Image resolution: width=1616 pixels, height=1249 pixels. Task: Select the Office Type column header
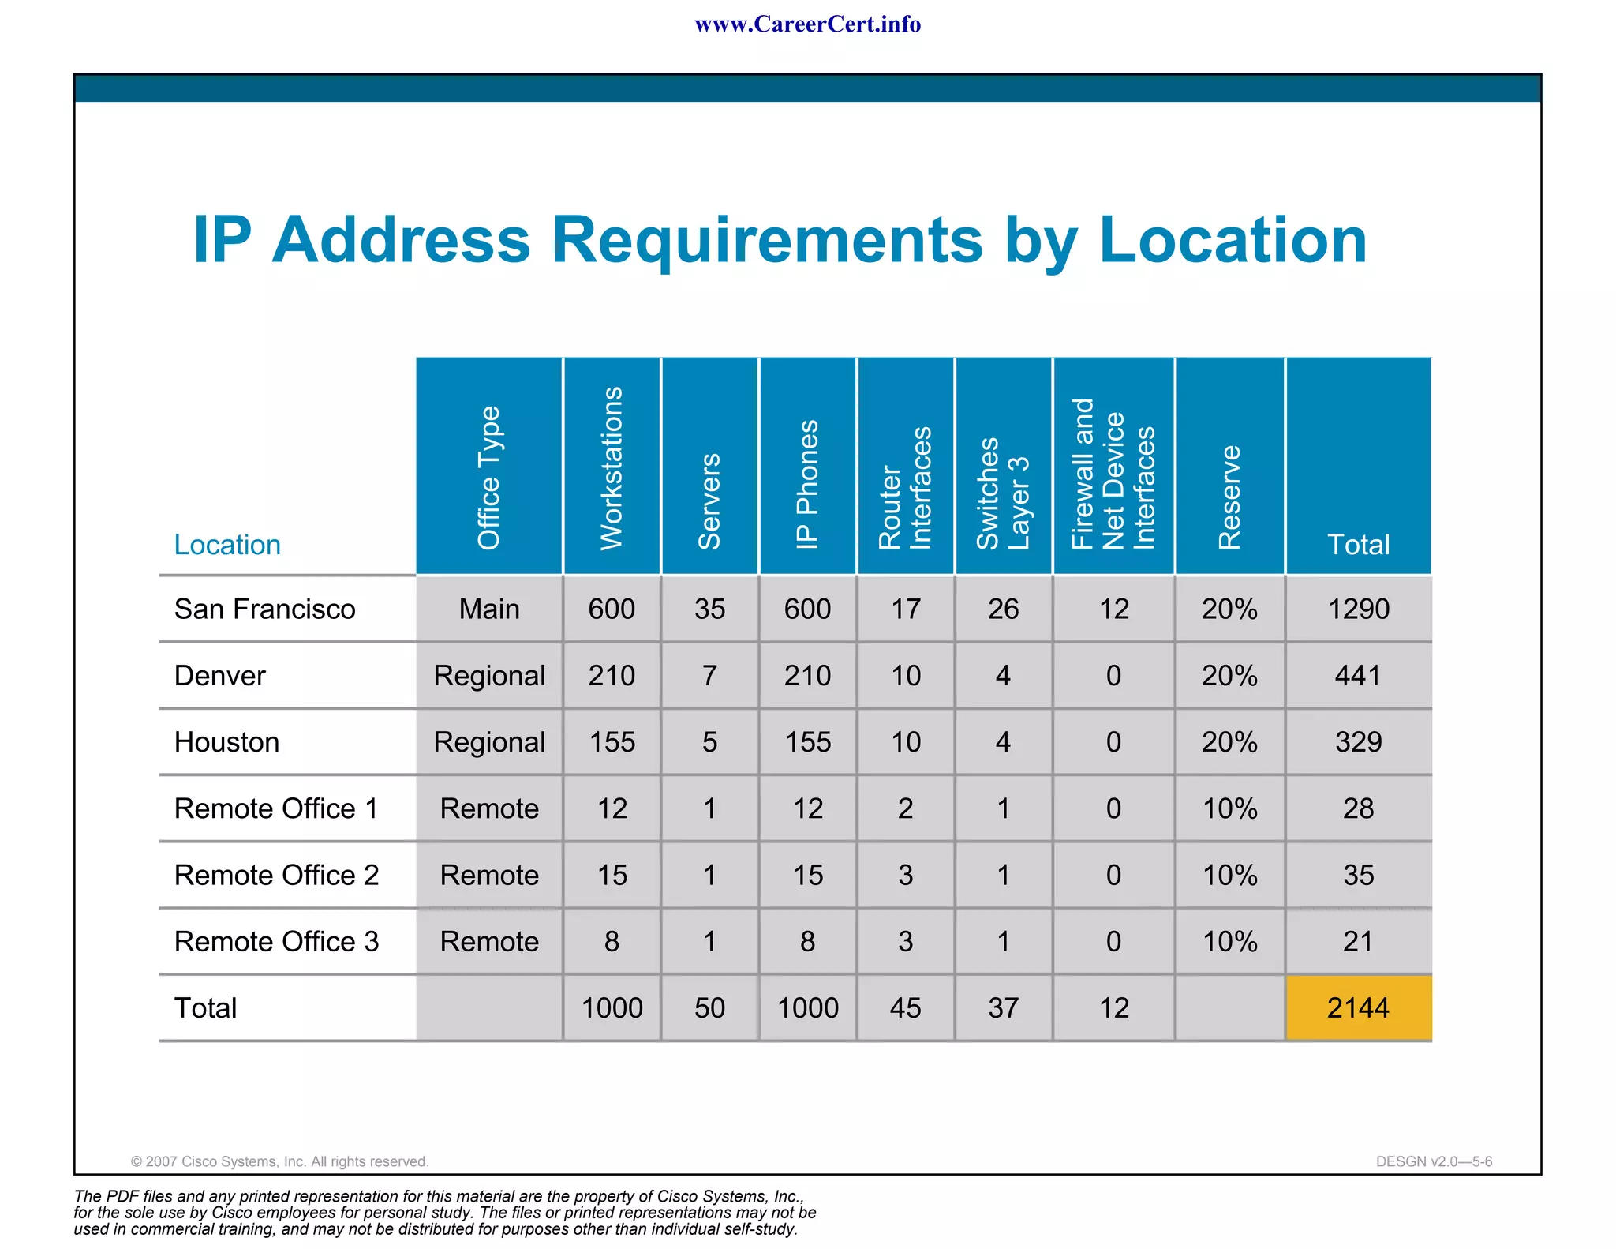pyautogui.click(x=489, y=466)
